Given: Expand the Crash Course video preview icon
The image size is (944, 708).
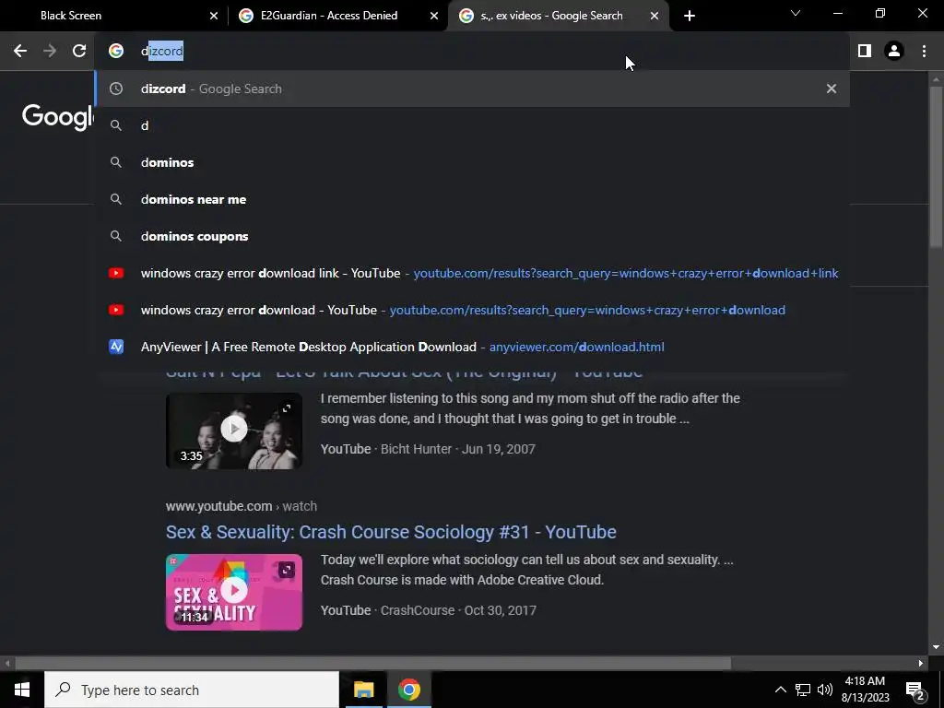Looking at the screenshot, I should point(287,570).
